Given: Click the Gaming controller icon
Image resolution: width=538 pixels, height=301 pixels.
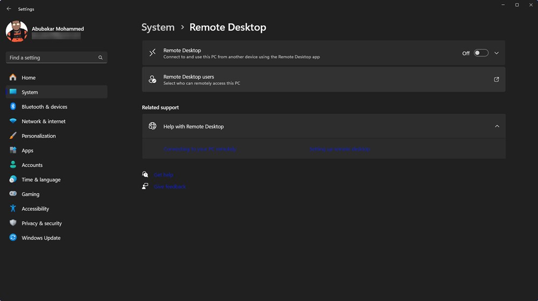Looking at the screenshot, I should [13, 193].
